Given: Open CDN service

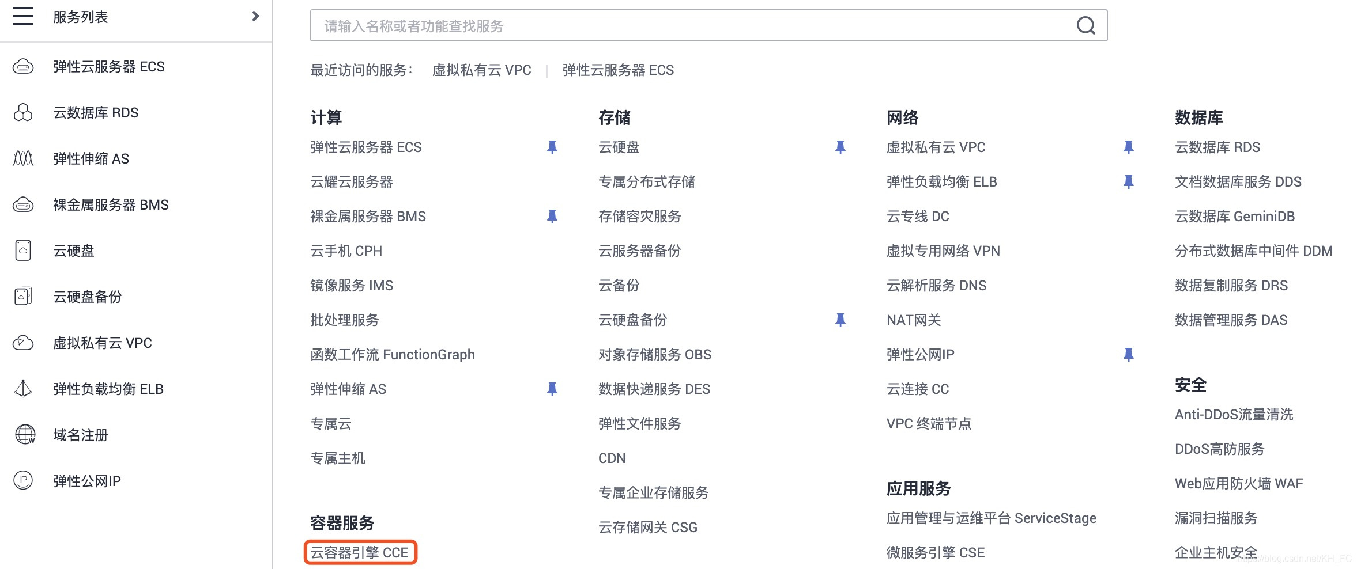Looking at the screenshot, I should coord(612,458).
